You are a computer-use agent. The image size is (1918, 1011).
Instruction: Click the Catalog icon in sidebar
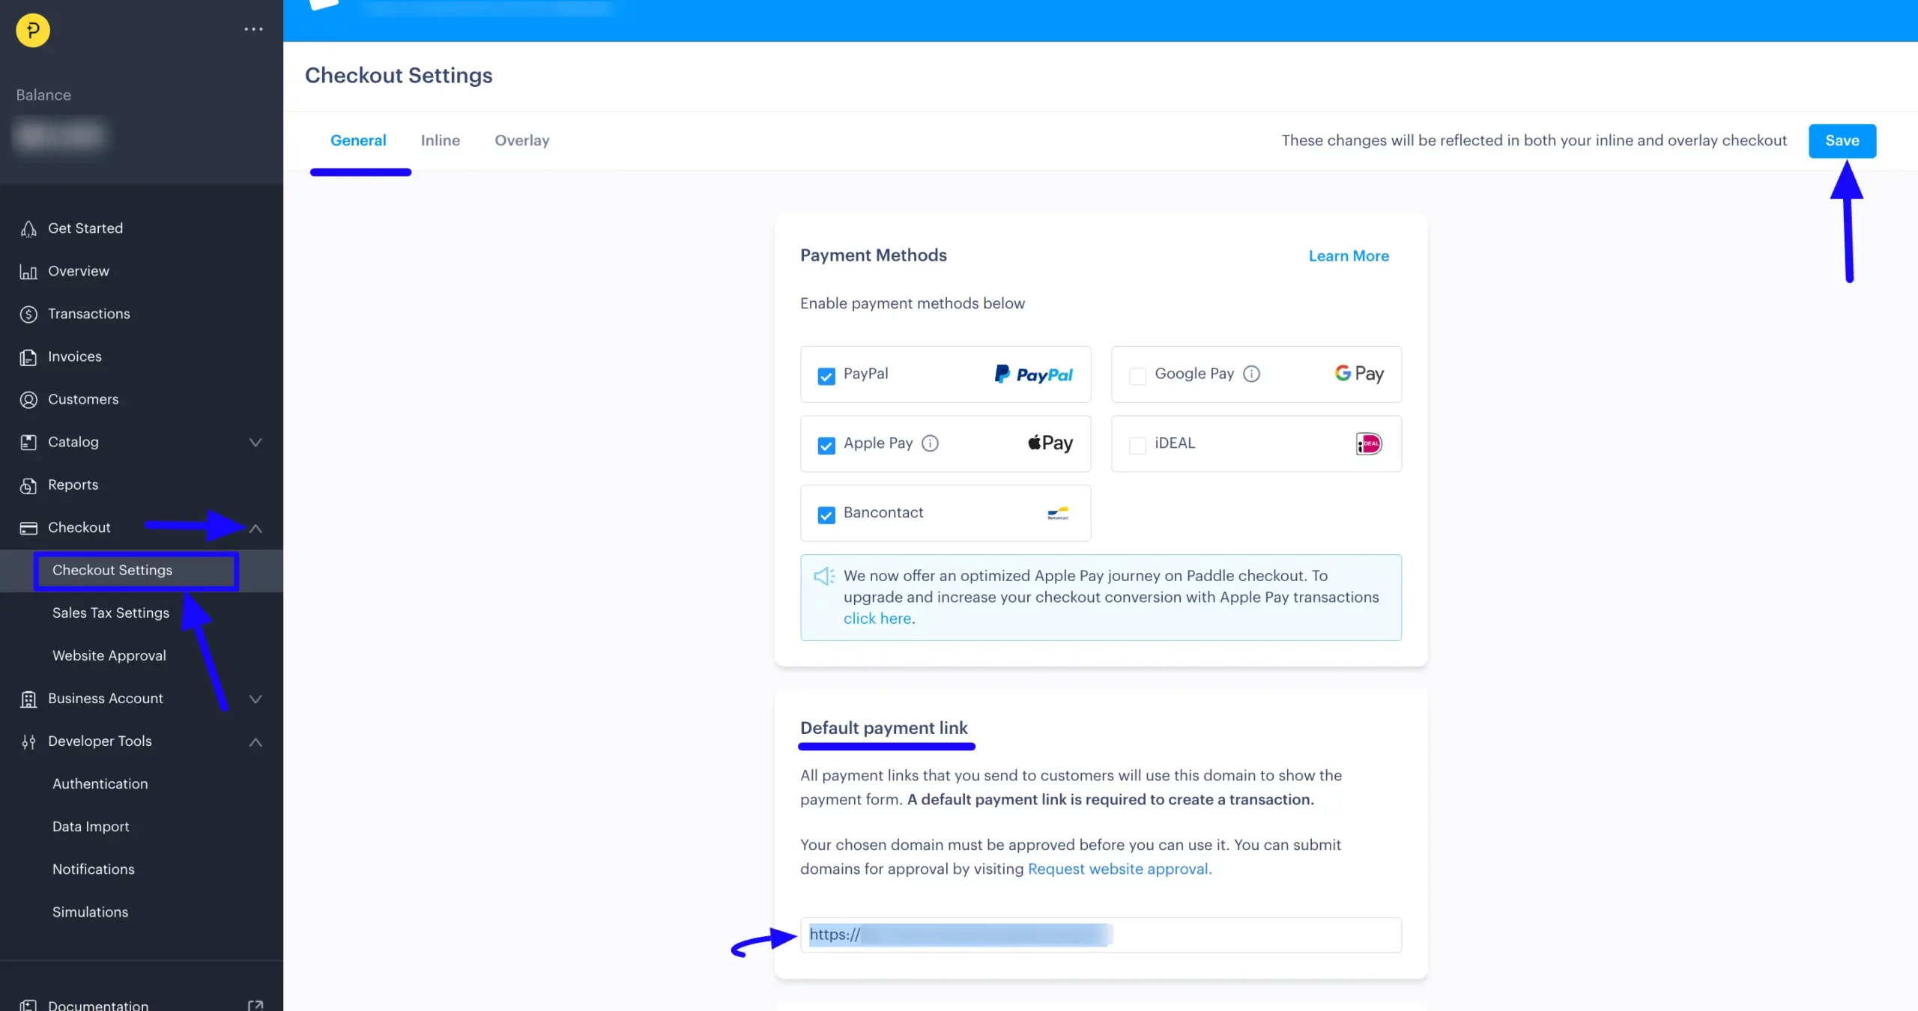tap(28, 443)
